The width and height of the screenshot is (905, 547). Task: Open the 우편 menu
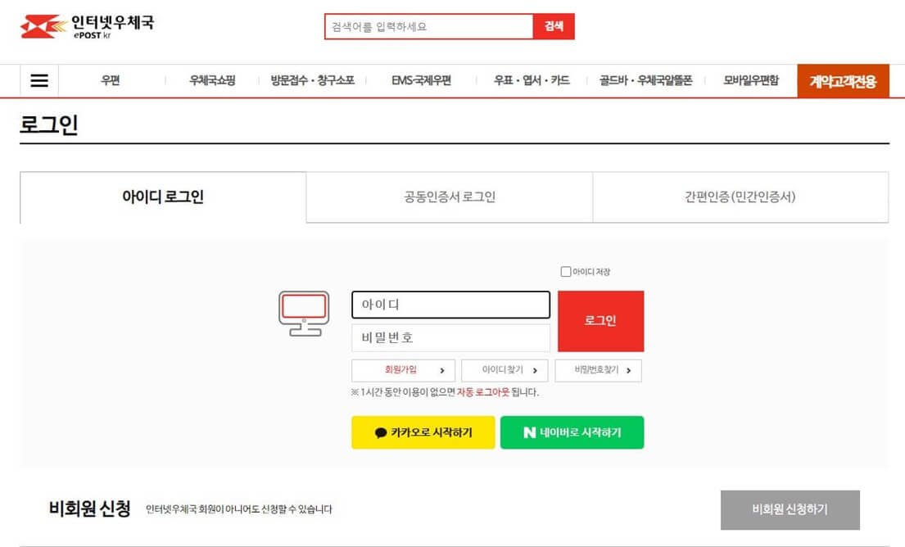click(111, 80)
